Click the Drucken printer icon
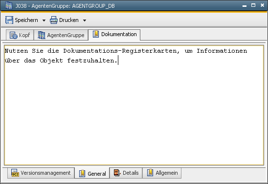This screenshot has width=268, height=184. (x=54, y=20)
